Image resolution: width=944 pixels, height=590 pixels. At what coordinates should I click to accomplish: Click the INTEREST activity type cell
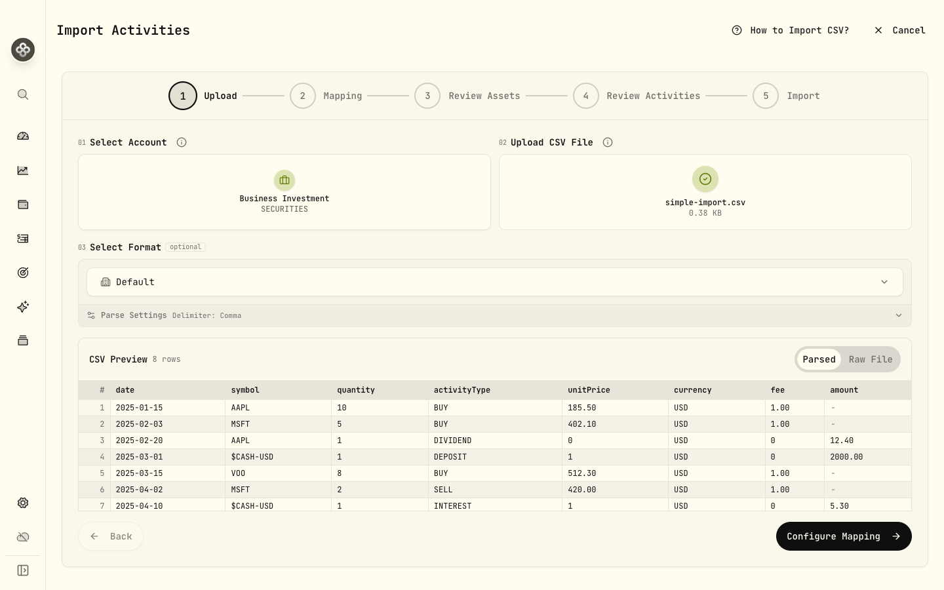tap(495, 505)
